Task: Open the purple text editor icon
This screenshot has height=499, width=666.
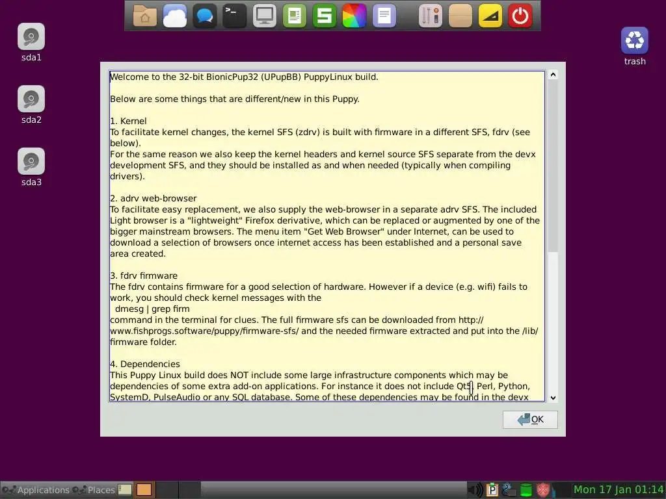Action: pos(384,16)
